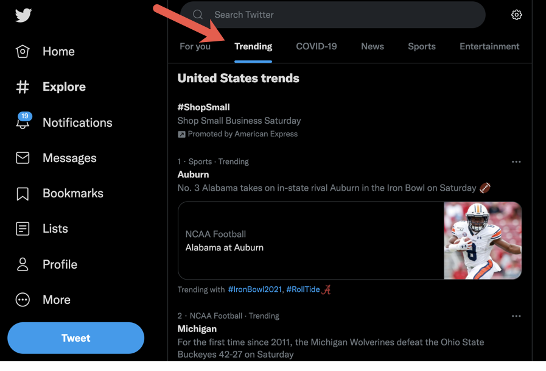Image resolution: width=546 pixels, height=371 pixels.
Task: Expand options on the #ShopSmall promoted trend
Action: point(516,107)
